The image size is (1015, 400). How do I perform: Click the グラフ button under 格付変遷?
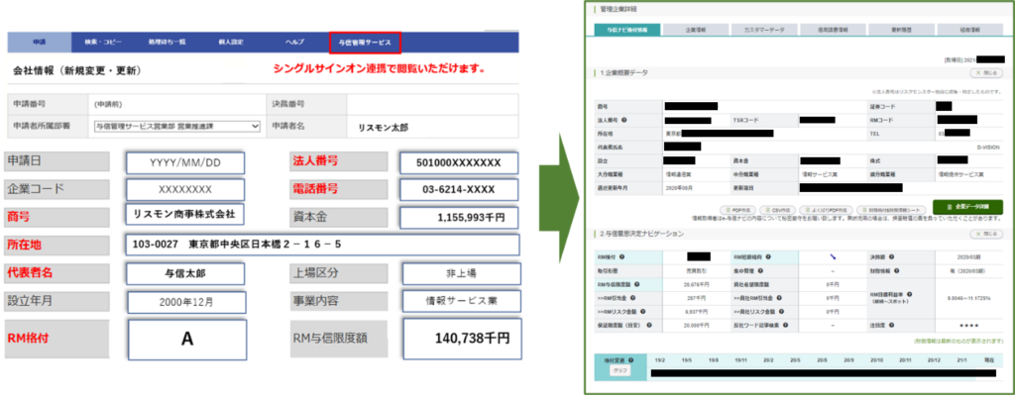coord(621,372)
